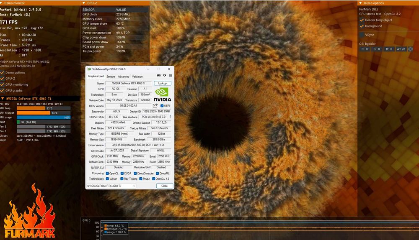Image resolution: width=419 pixels, height=240 pixels.
Task: Minimize the GPU-Z window
Action: pos(148,69)
